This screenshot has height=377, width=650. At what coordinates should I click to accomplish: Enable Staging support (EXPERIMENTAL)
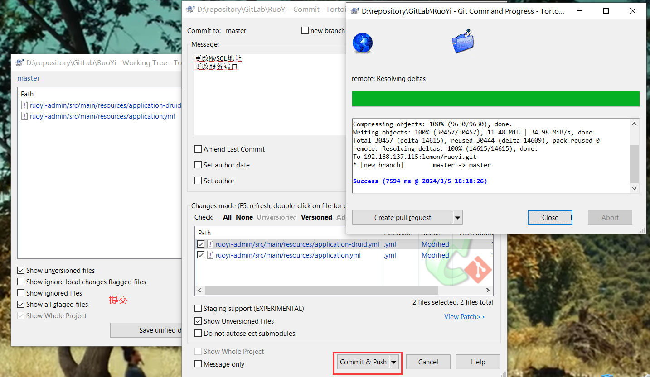198,309
